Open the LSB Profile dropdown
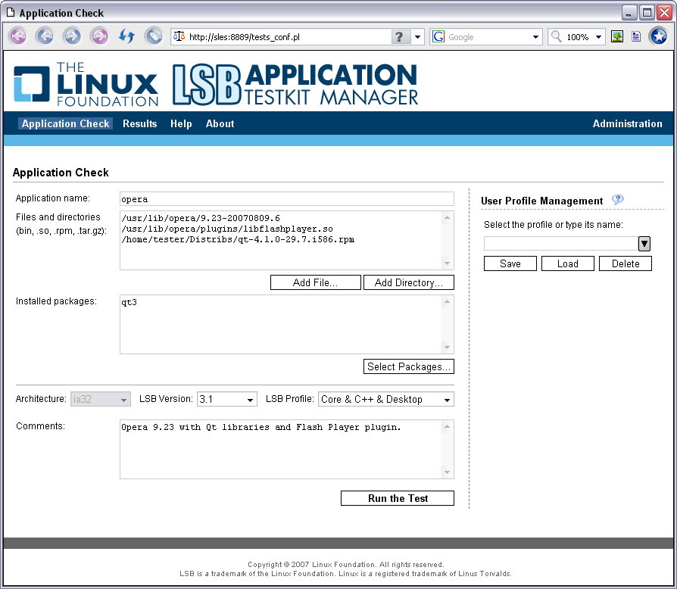This screenshot has width=677, height=589. coord(386,399)
